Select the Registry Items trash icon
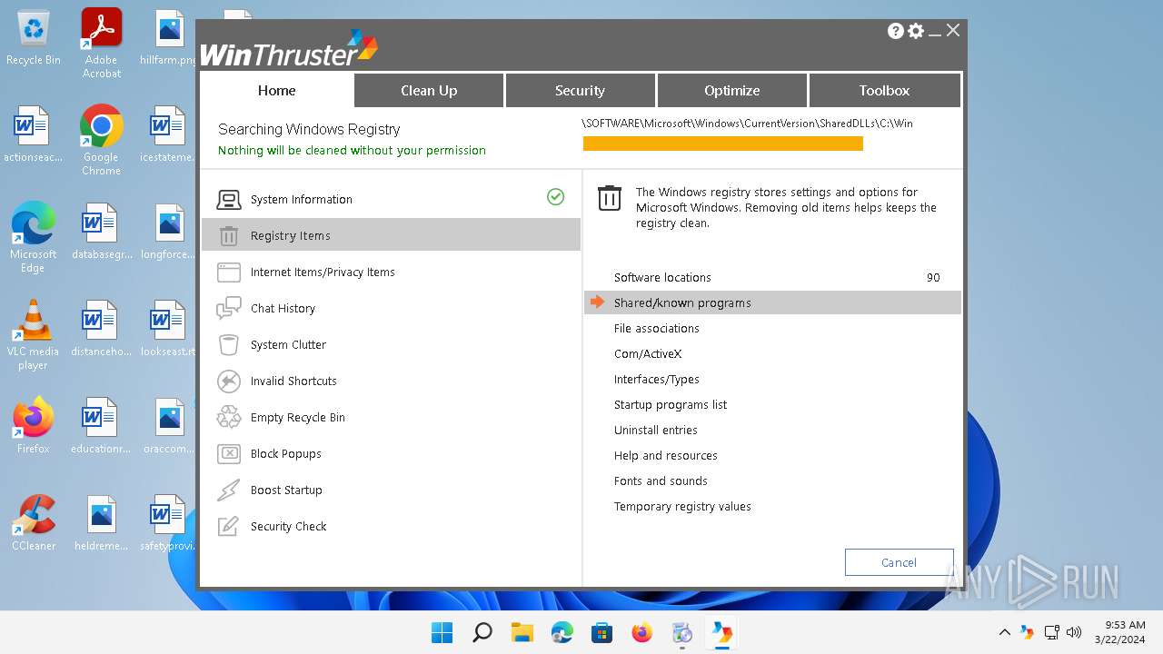This screenshot has height=654, width=1163. [x=229, y=236]
